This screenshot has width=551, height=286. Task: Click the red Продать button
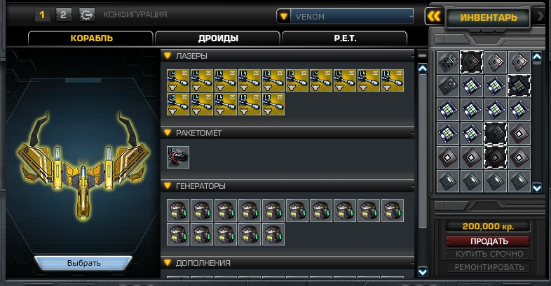coord(488,241)
